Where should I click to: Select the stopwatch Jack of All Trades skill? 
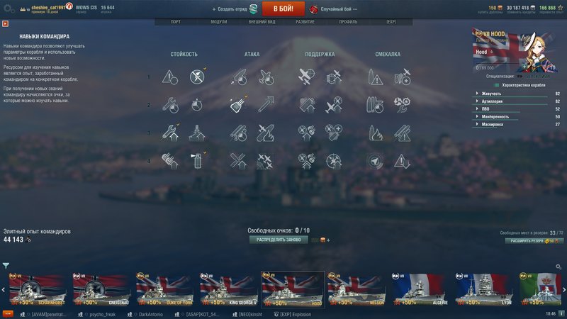tap(197, 105)
